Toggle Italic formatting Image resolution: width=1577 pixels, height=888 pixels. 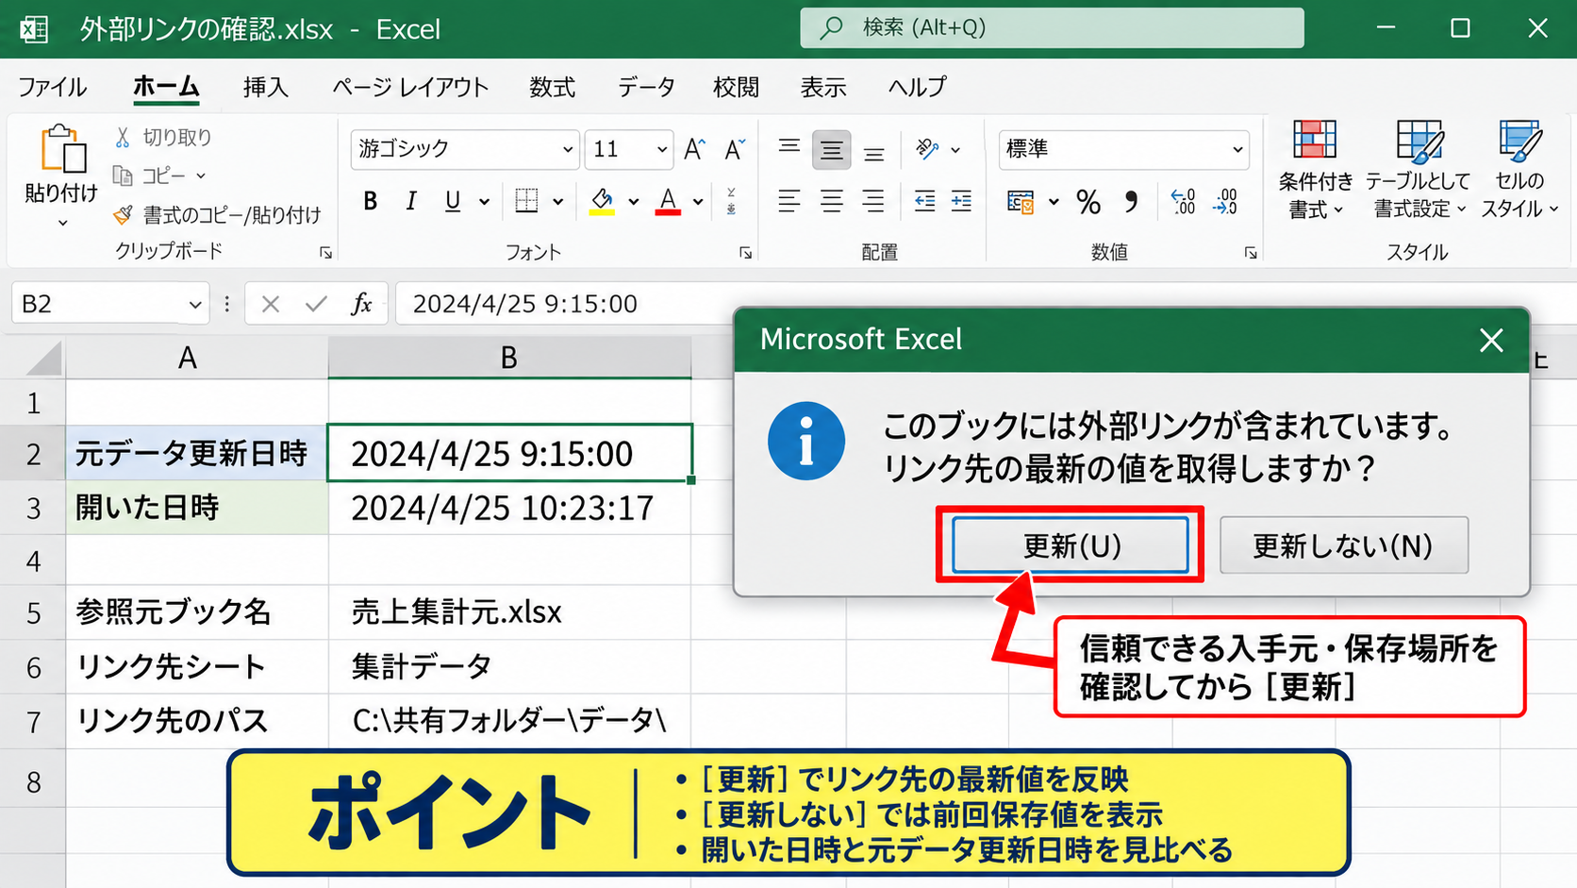coord(411,201)
